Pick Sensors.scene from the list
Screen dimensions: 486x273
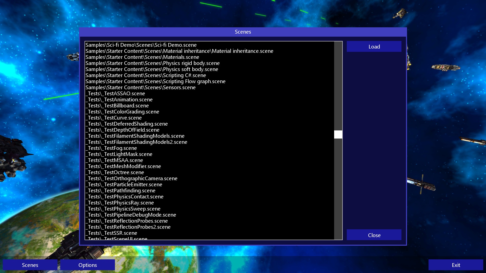(x=140, y=87)
